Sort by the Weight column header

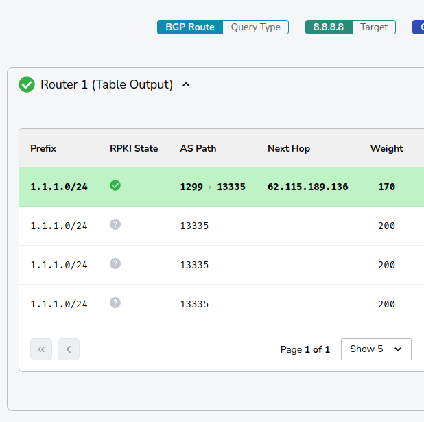pyautogui.click(x=386, y=148)
